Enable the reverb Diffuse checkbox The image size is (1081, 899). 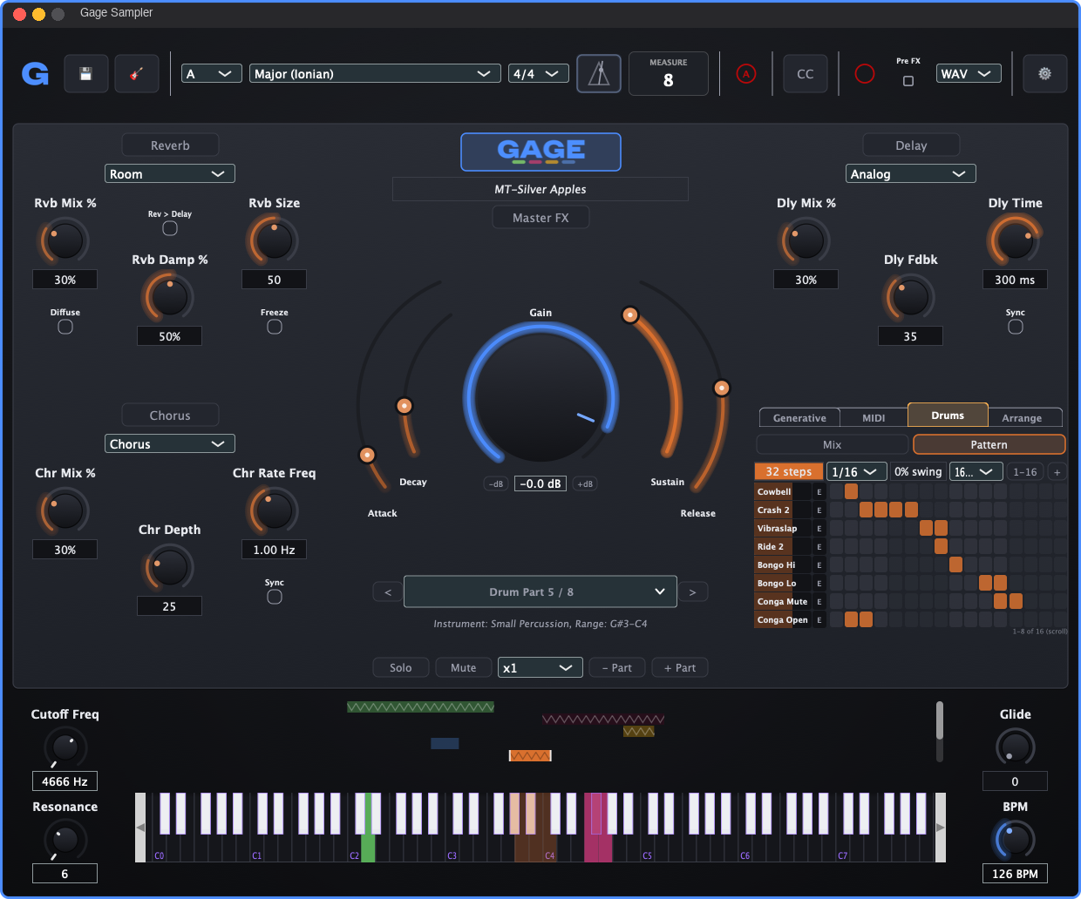tap(65, 327)
